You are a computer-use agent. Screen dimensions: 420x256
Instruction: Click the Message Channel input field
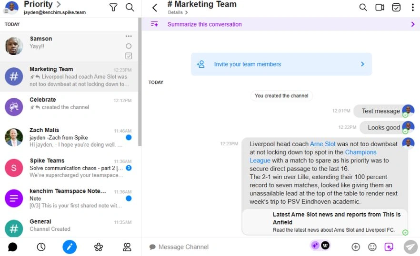[x=224, y=247]
